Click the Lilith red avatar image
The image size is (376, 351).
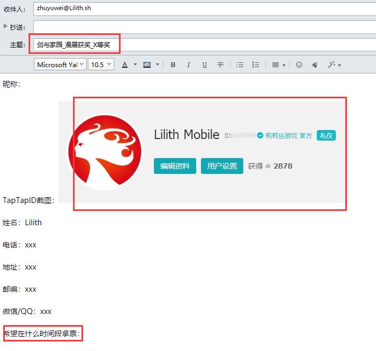click(105, 152)
